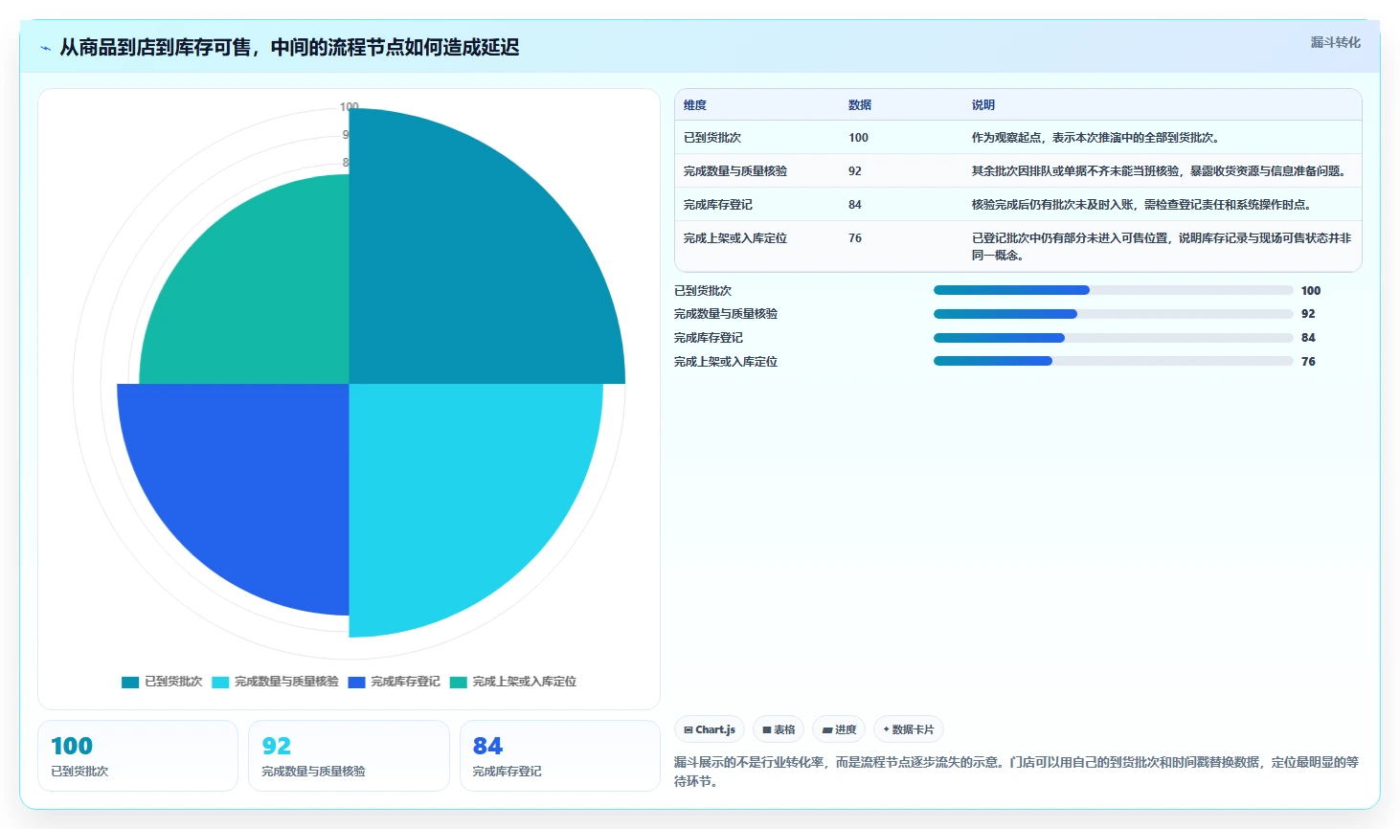This screenshot has height=829, width=1400.
Task: Toggle the 完成库存登记 legend swatch
Action: coord(356,683)
